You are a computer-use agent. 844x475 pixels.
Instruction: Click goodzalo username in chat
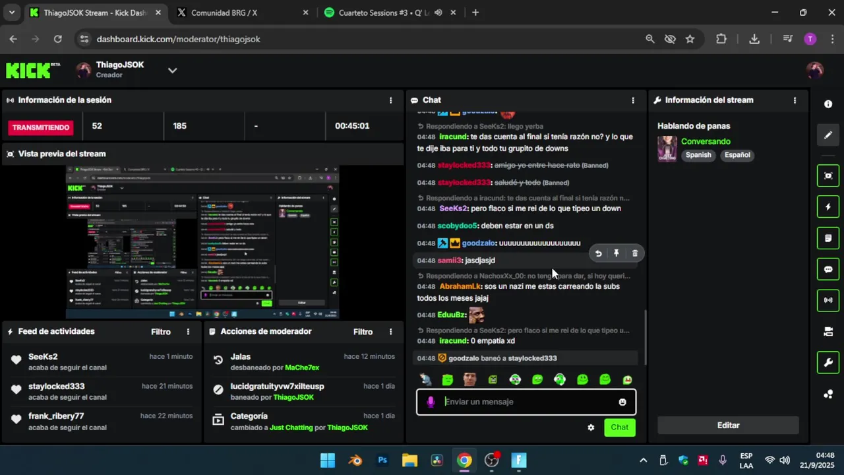pos(478,243)
